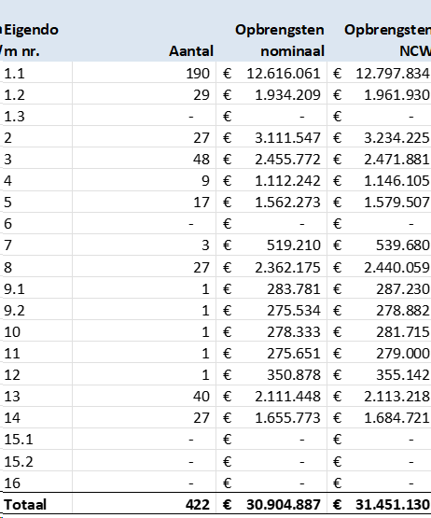This screenshot has width=431, height=518.
Task: Select nominal amount 350.878
Action: [x=294, y=375]
